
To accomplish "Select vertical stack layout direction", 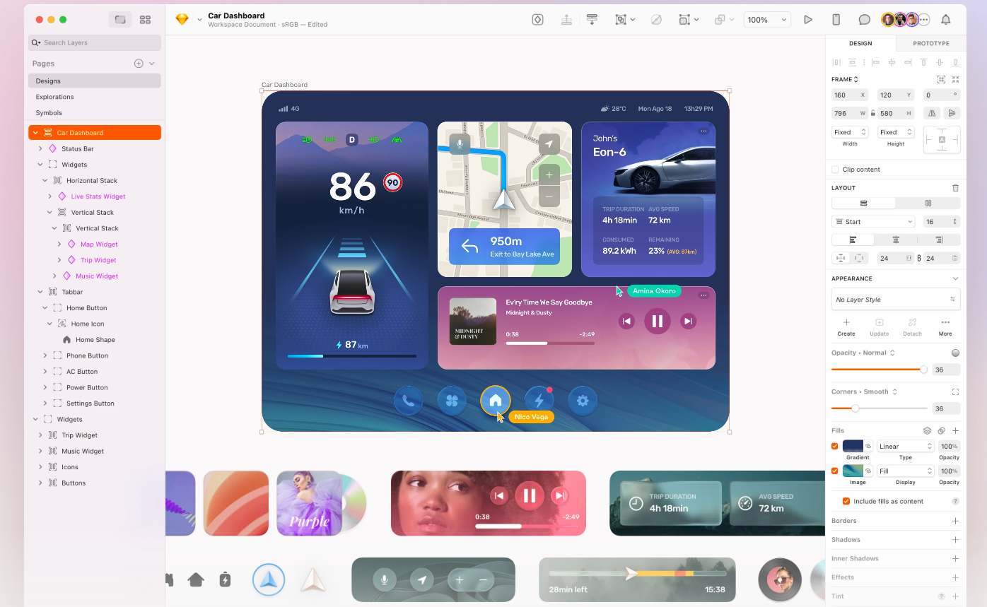I will (x=863, y=204).
